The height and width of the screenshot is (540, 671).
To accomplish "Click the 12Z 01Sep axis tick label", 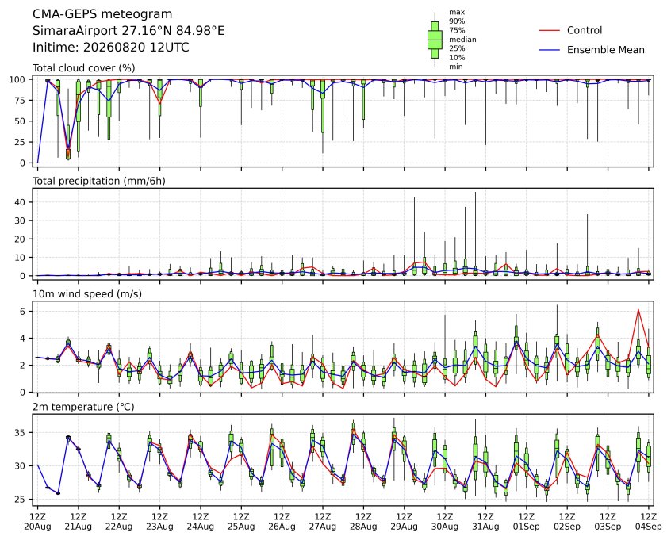I will pos(527,522).
